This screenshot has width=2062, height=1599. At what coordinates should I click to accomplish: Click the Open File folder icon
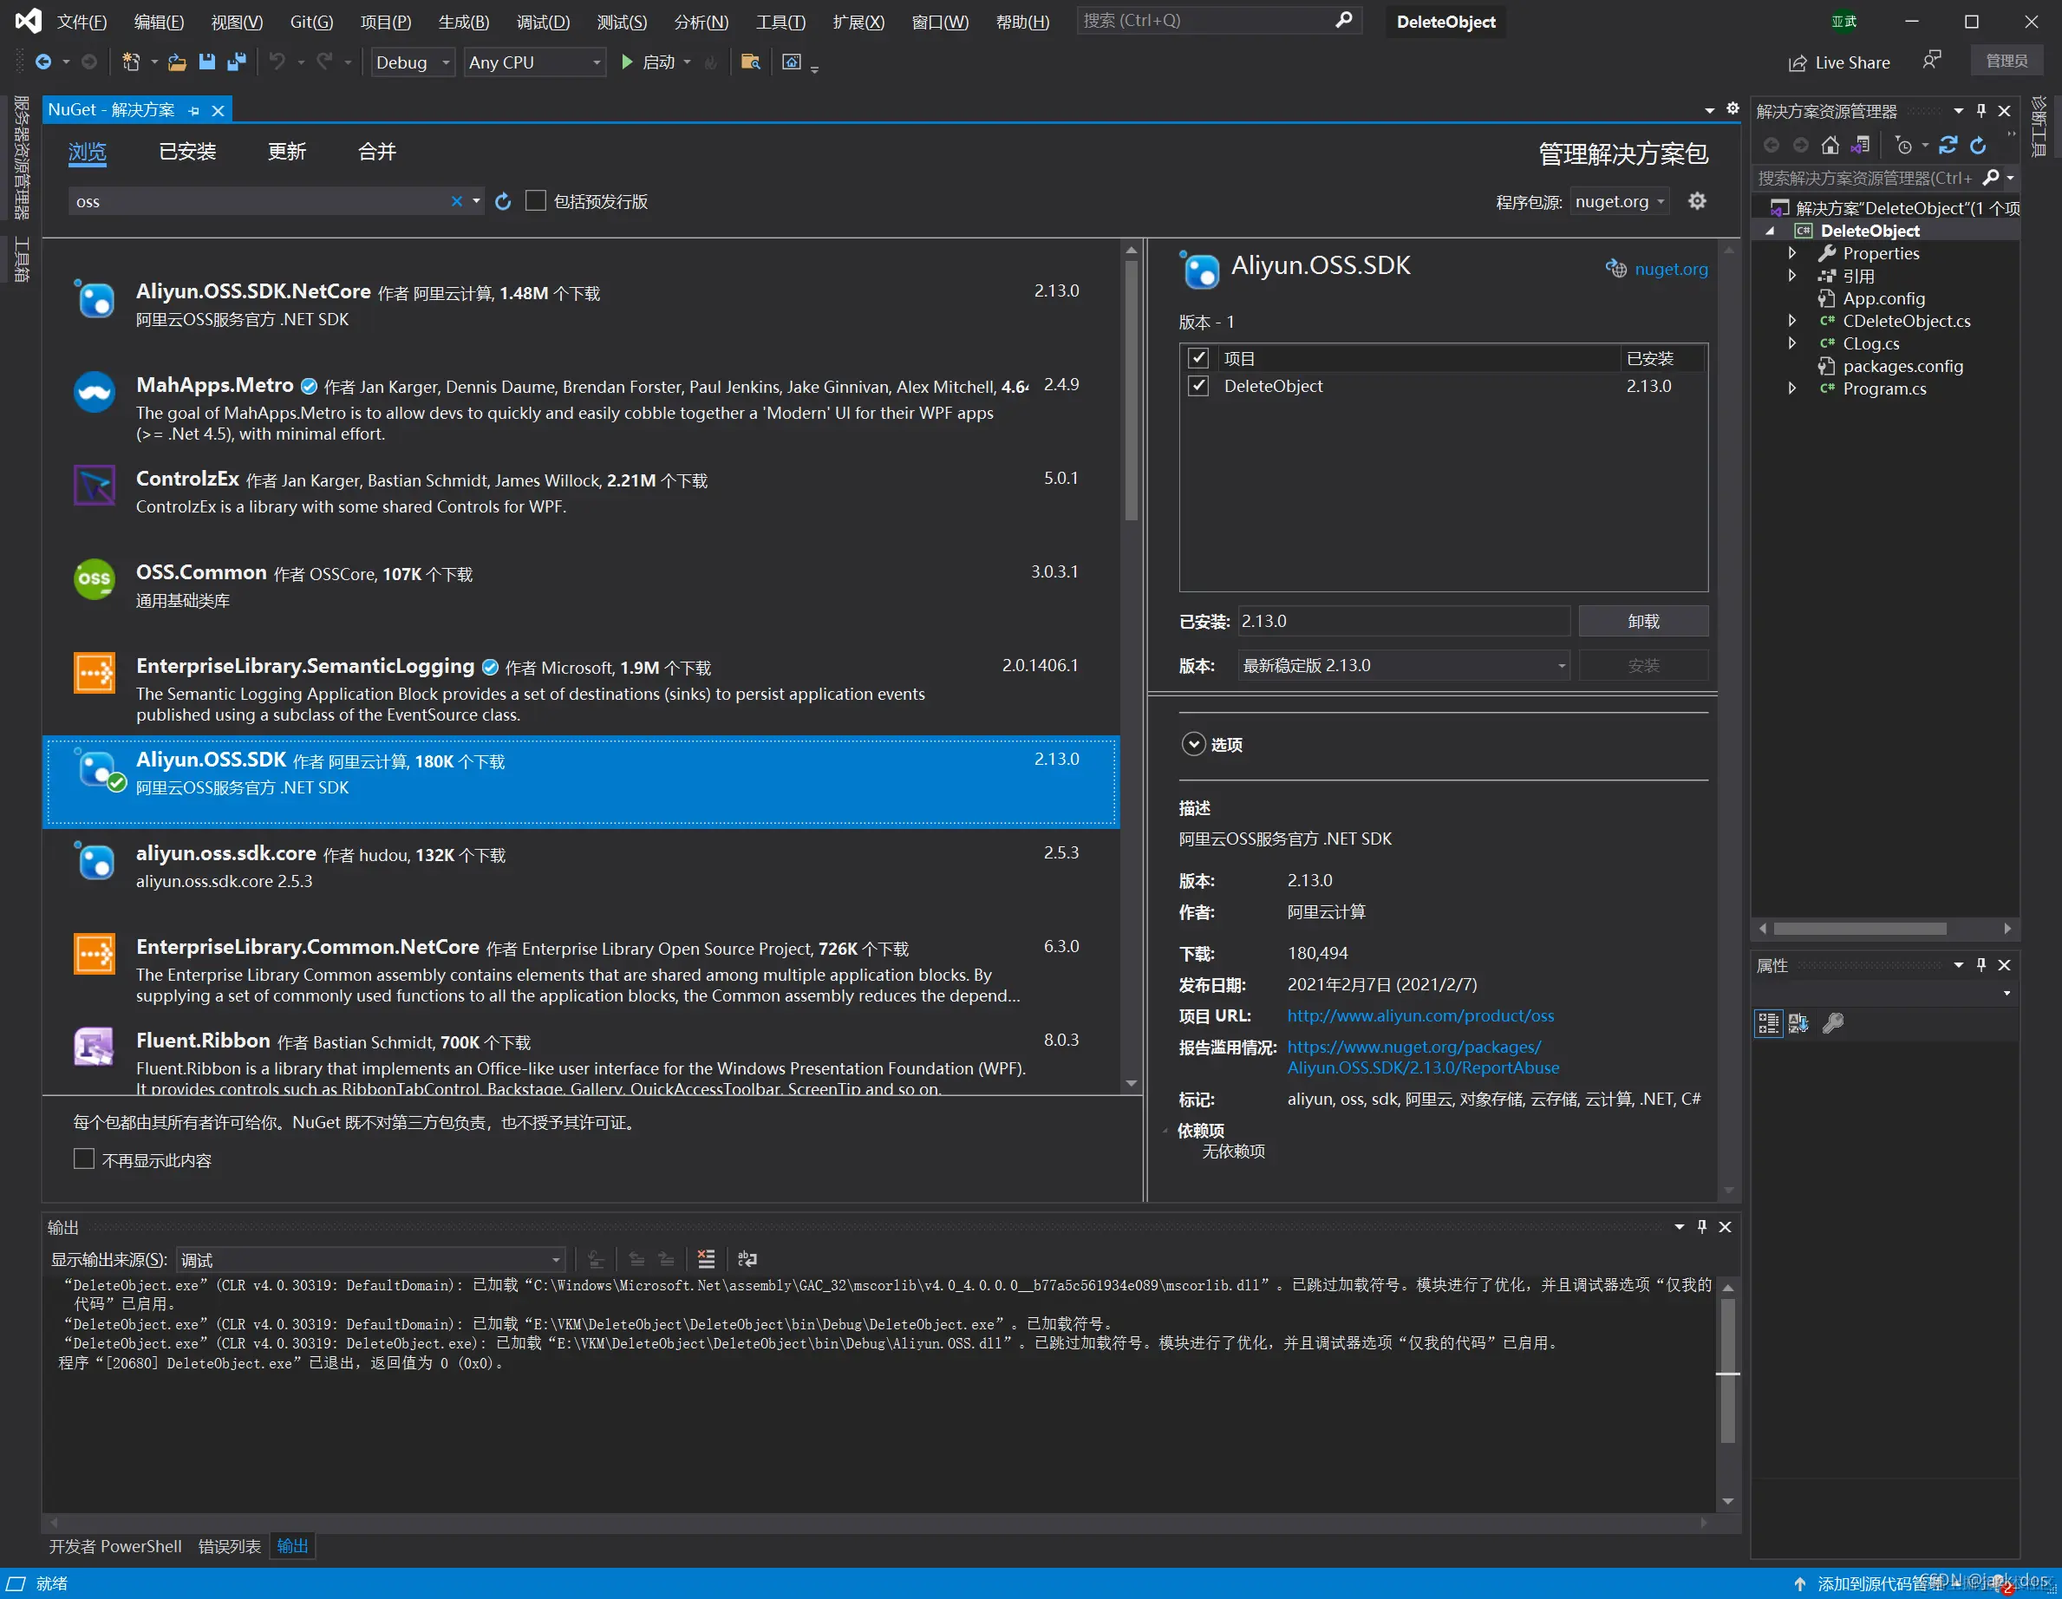[x=177, y=62]
